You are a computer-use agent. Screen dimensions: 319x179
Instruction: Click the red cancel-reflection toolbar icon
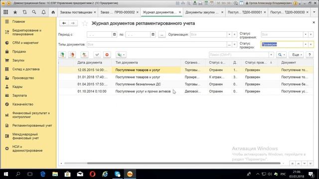tap(72, 55)
